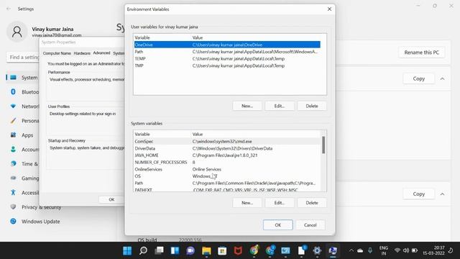Screen dimensions: 460x259
Task: Select the PATHEXT system variable row
Action: point(227,190)
